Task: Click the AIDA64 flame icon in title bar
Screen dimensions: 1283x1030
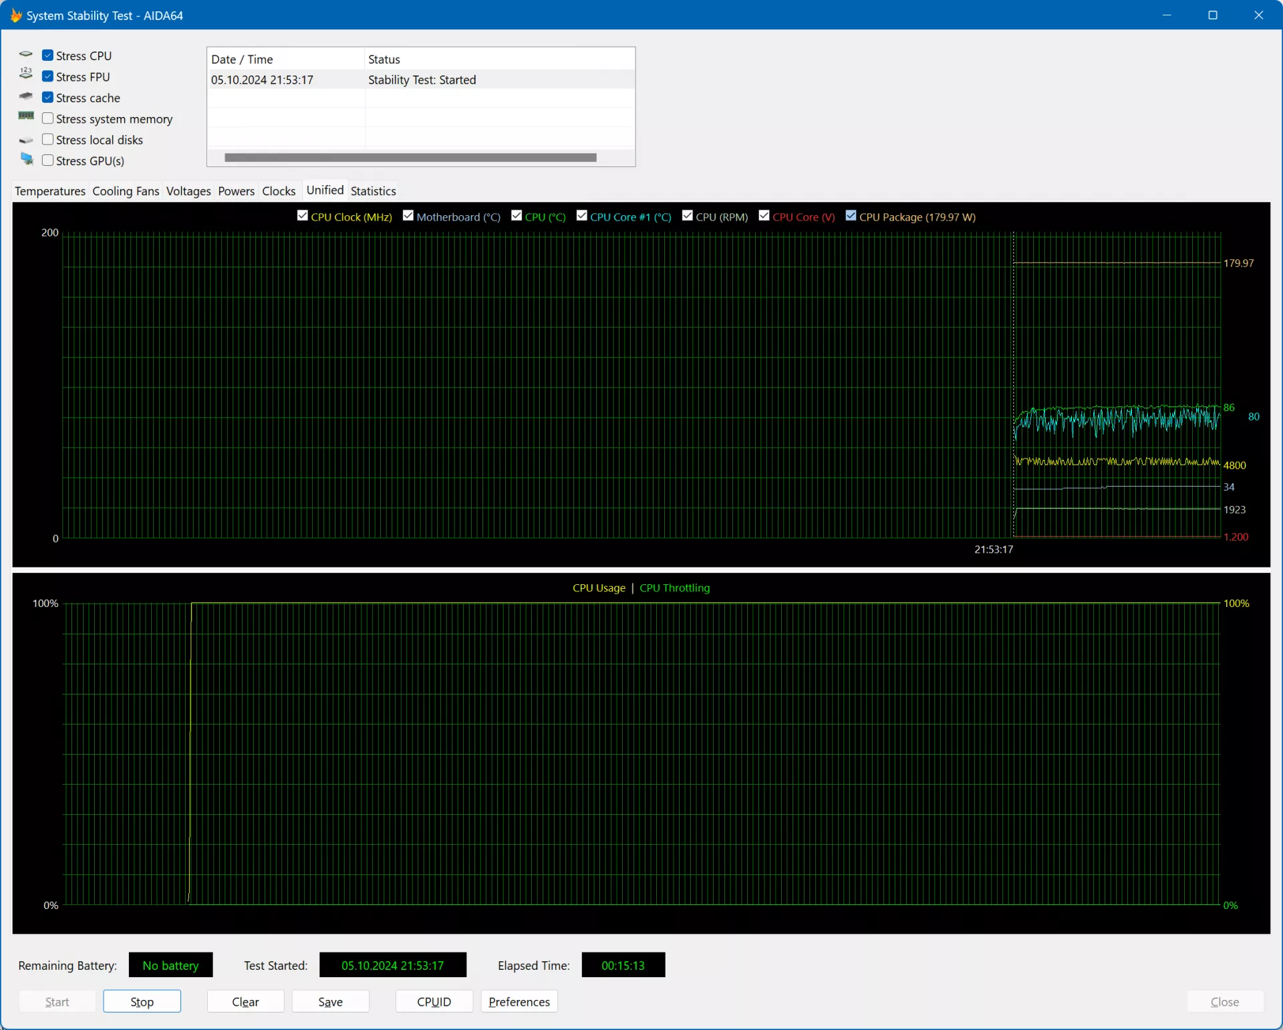Action: coord(16,15)
